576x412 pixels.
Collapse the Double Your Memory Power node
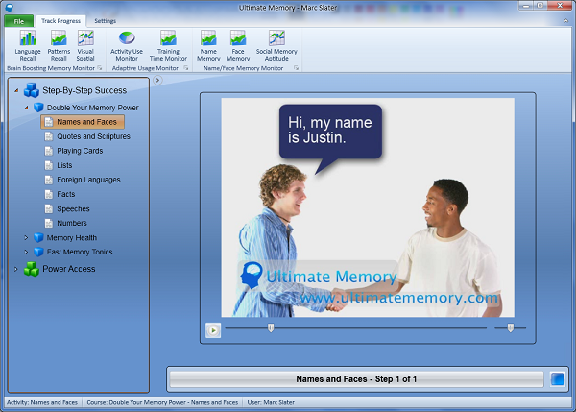point(27,108)
